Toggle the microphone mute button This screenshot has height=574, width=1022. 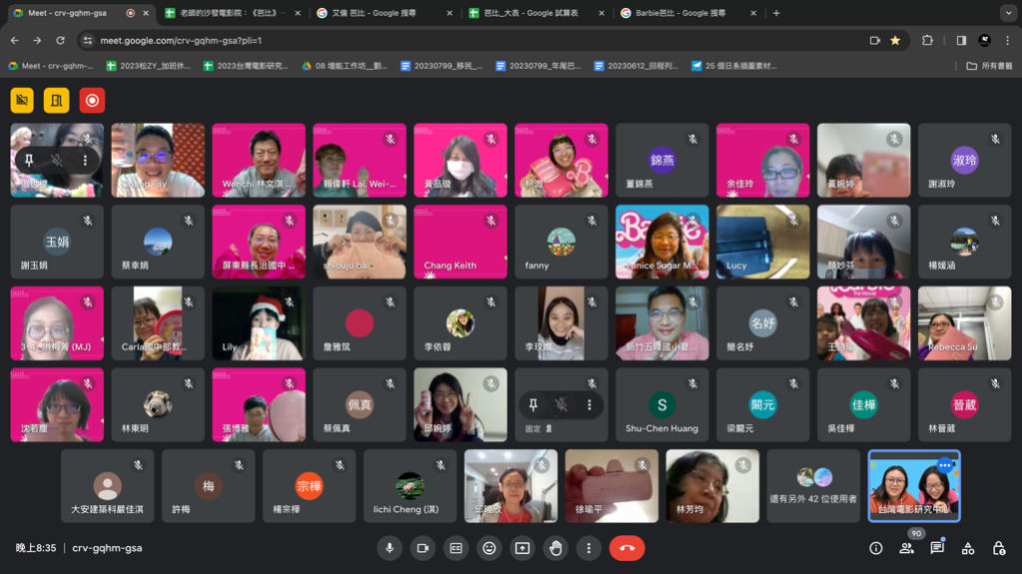390,548
